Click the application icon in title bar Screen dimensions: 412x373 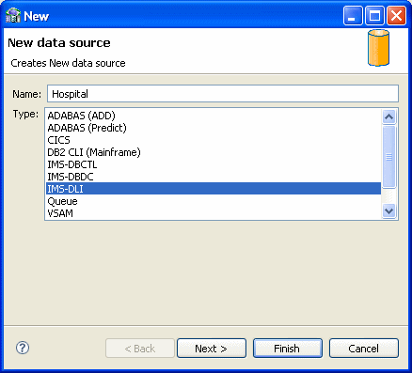(13, 16)
